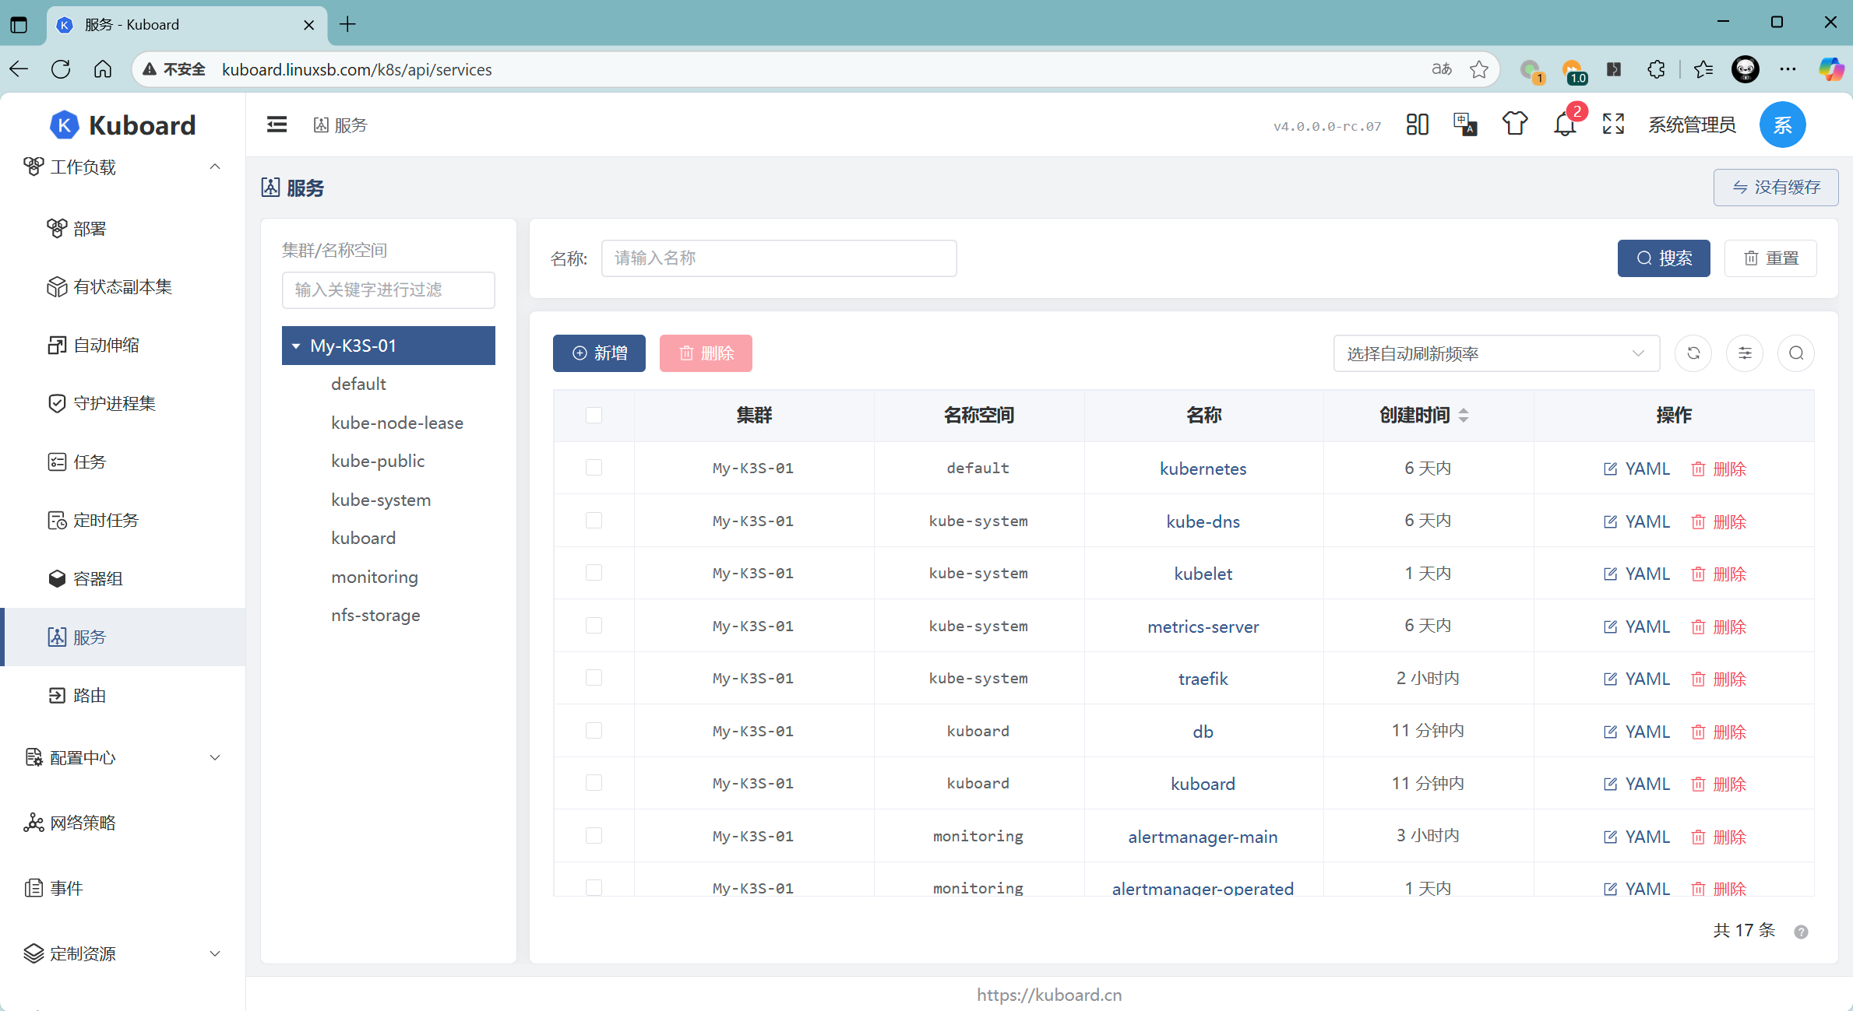The image size is (1853, 1011).
Task: Check the kubernetes service row checkbox
Action: [x=594, y=468]
